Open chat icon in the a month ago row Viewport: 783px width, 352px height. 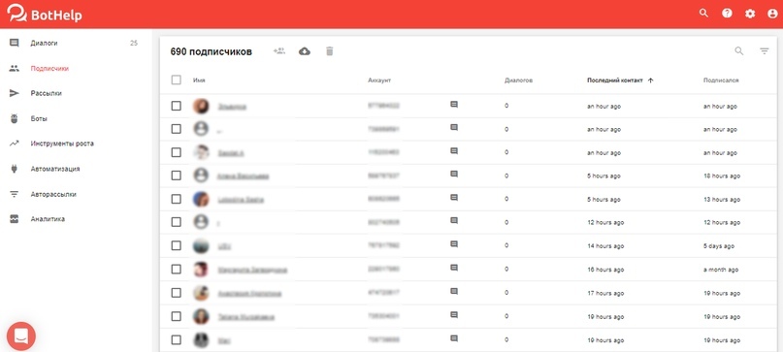point(454,268)
